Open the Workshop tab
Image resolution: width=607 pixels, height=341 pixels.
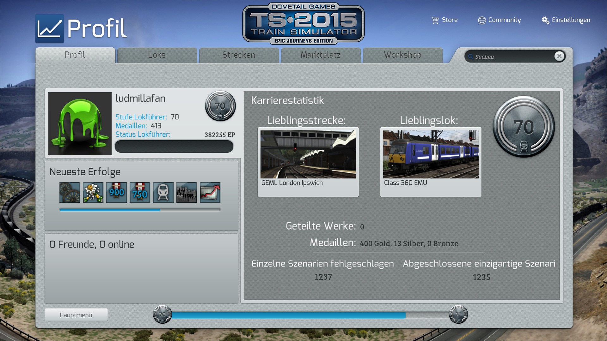pos(402,55)
